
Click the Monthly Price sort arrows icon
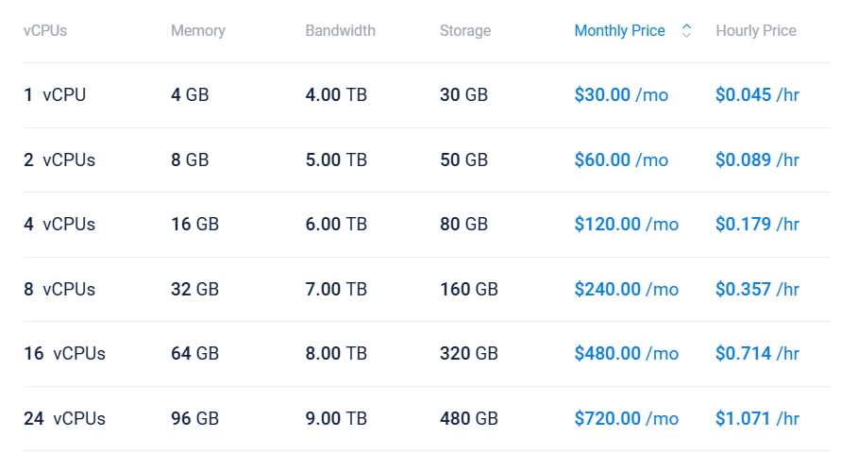point(686,31)
